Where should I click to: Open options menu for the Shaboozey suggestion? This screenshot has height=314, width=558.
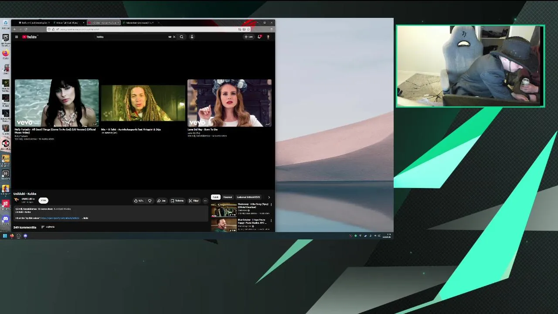271,205
